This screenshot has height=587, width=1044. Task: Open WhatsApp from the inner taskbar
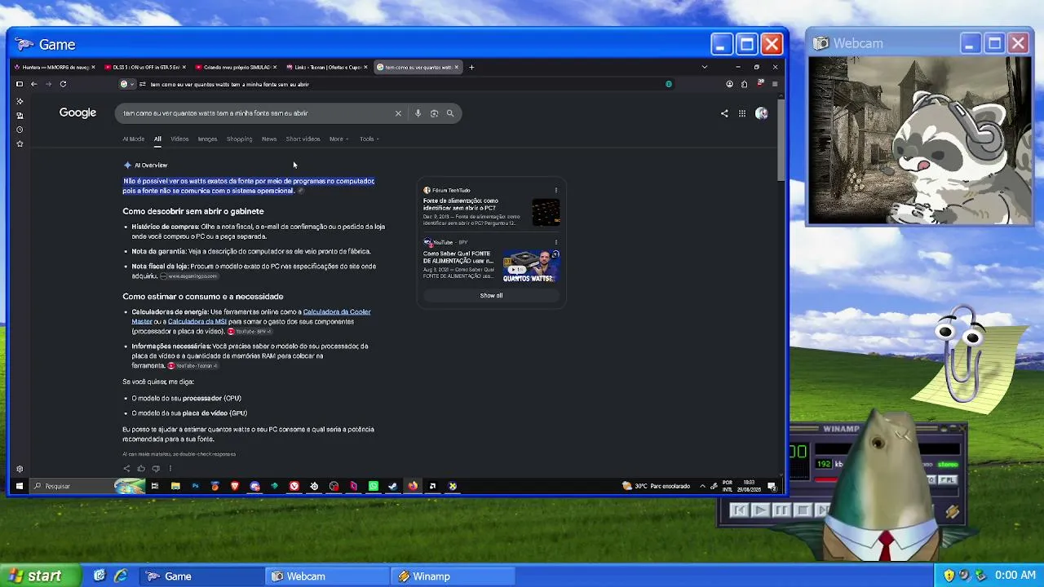pos(374,486)
